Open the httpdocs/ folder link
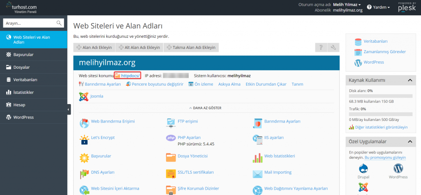 (130, 76)
